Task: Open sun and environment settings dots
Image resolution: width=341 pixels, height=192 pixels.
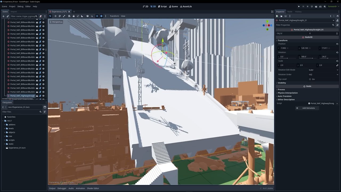Action: click(105, 16)
